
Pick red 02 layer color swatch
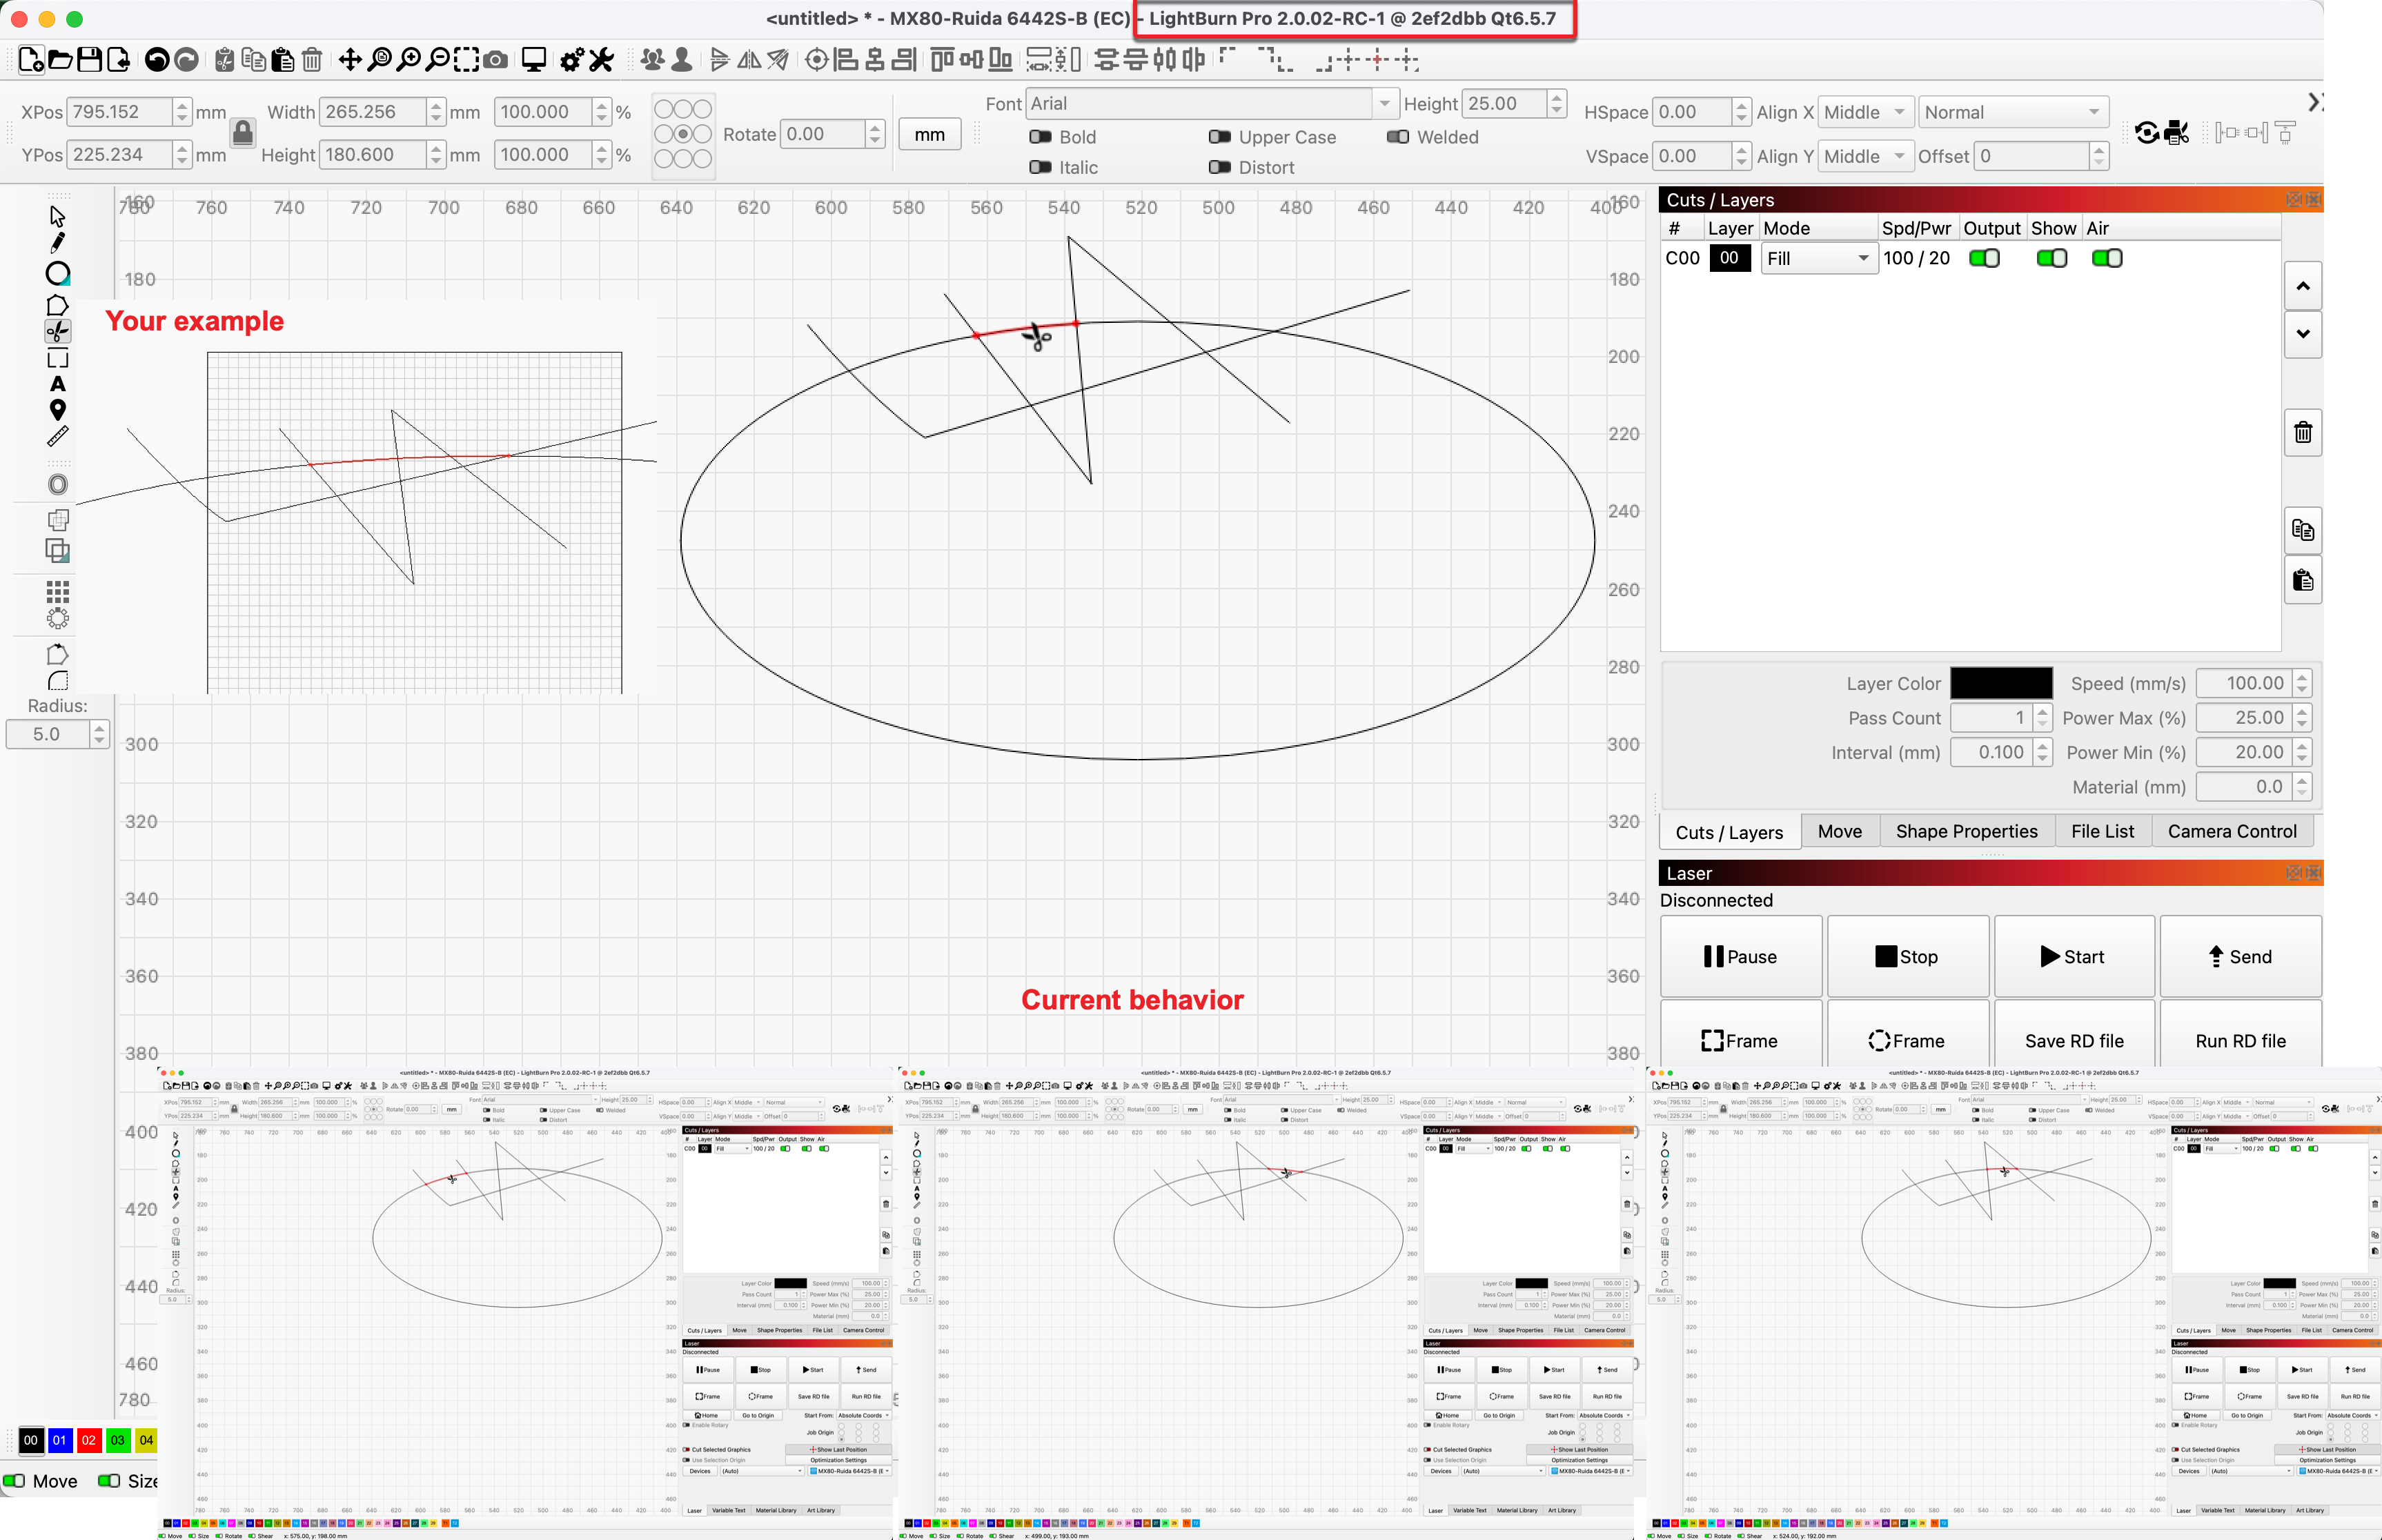click(88, 1440)
